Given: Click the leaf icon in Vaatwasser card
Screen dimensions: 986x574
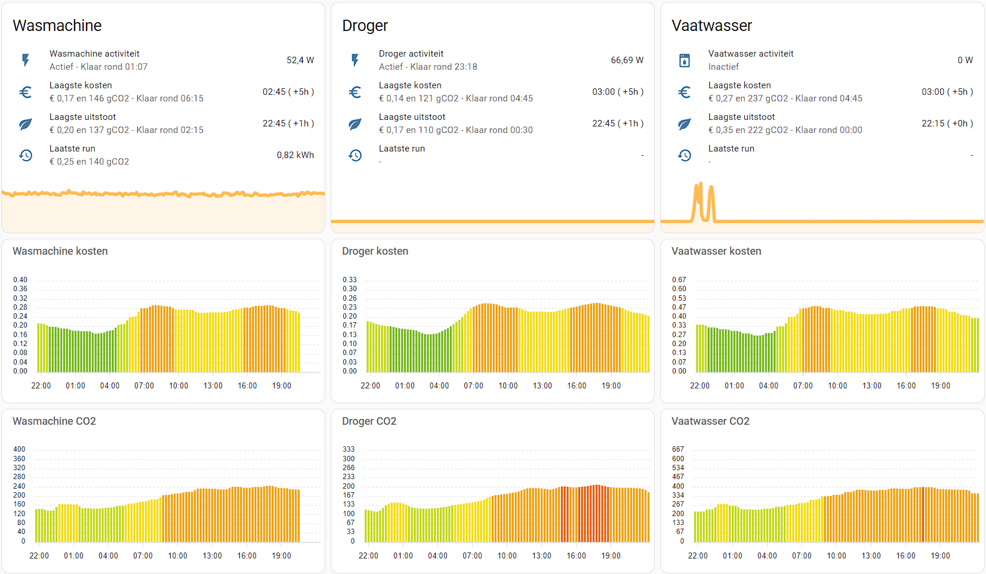Looking at the screenshot, I should pyautogui.click(x=685, y=124).
